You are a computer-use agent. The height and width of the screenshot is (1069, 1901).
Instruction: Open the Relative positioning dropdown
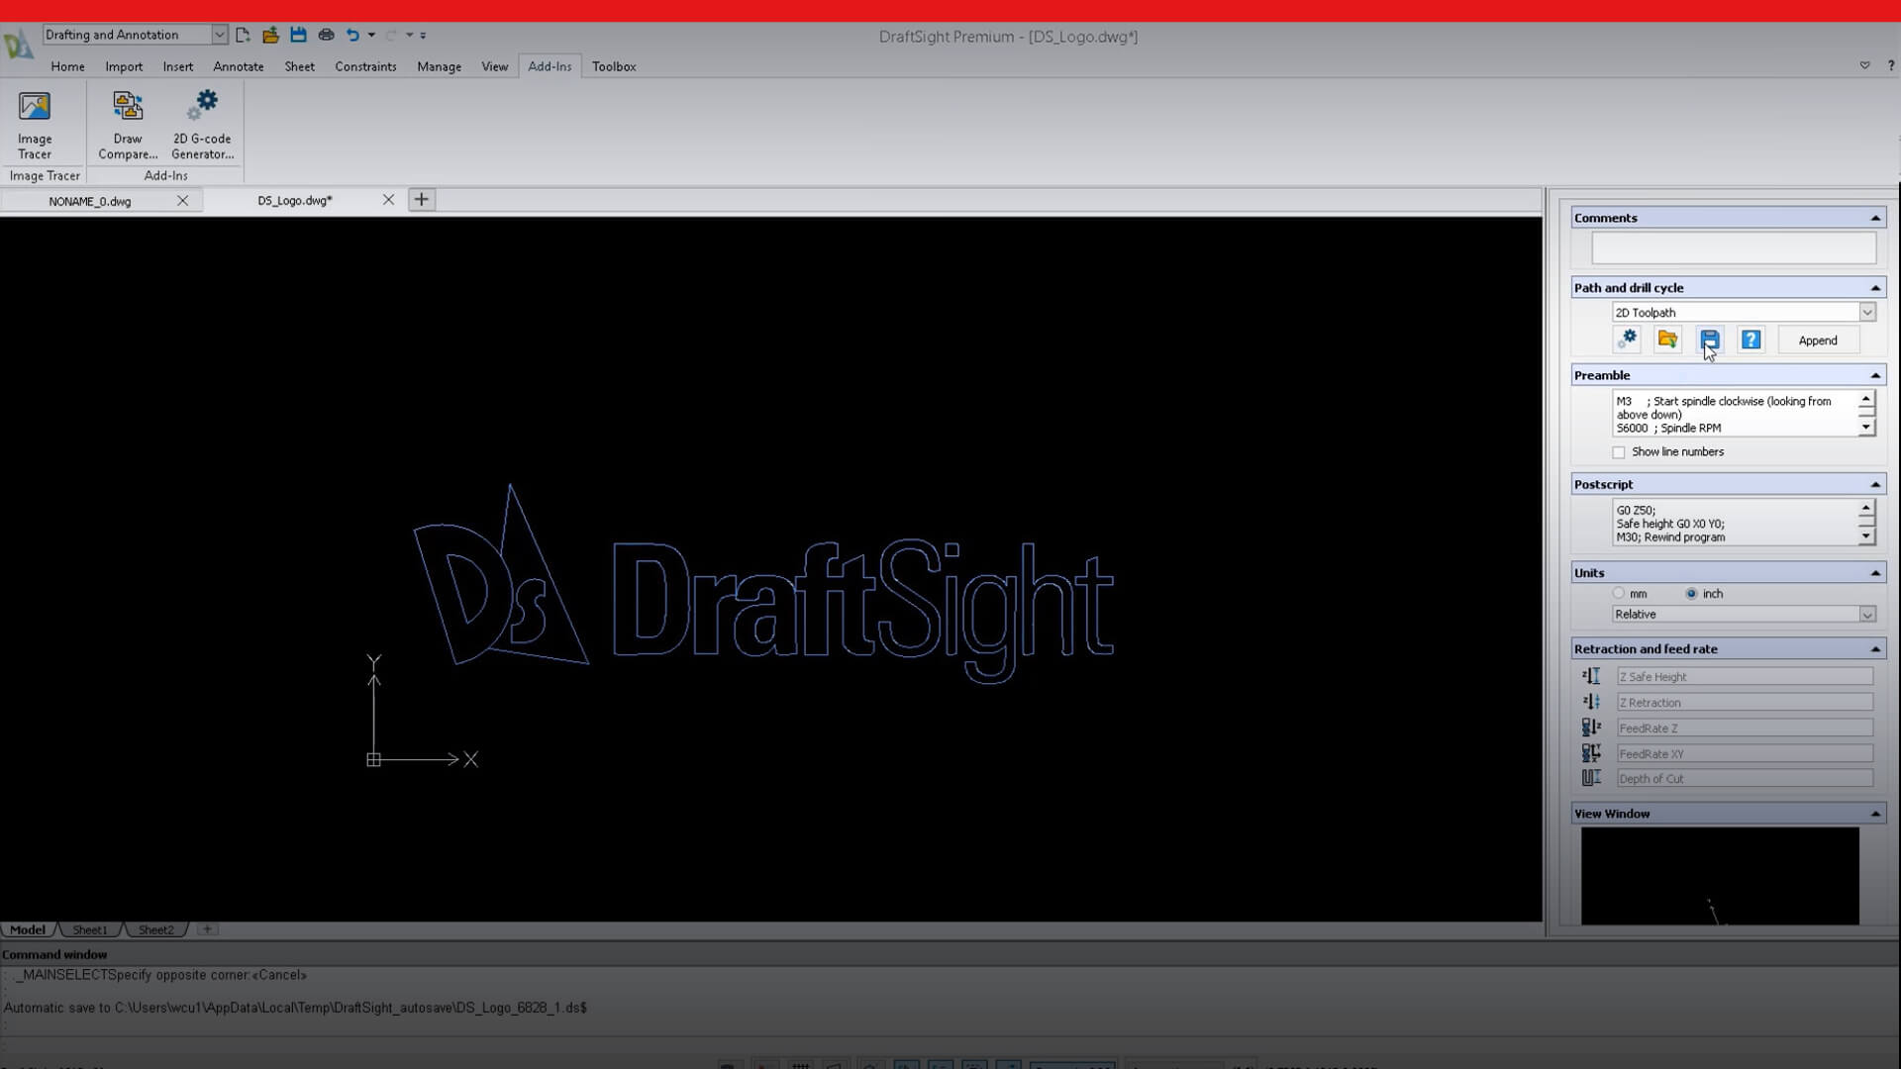[x=1867, y=615]
